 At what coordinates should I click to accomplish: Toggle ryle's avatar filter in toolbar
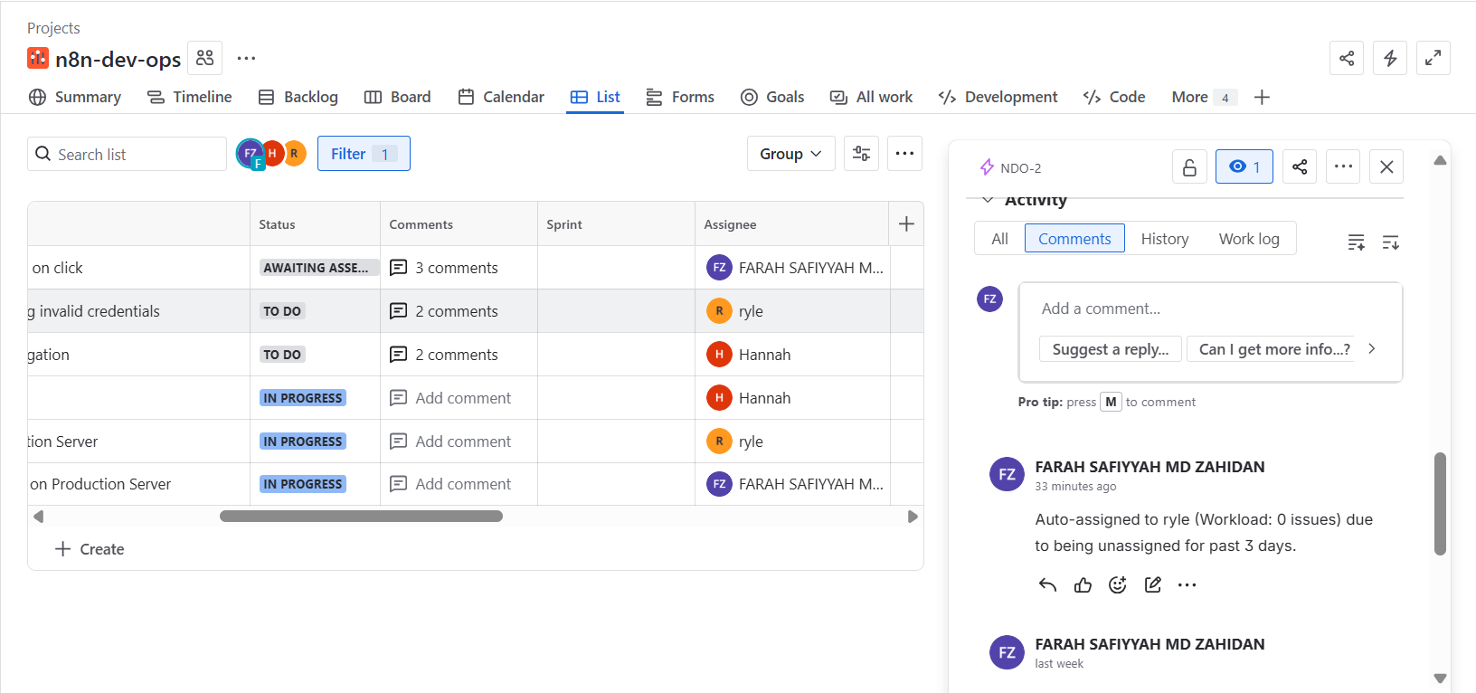pyautogui.click(x=295, y=154)
